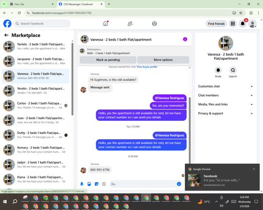Screen dimensions: 263x210
Task: Open Dutty conversation in list
Action: 36,135
